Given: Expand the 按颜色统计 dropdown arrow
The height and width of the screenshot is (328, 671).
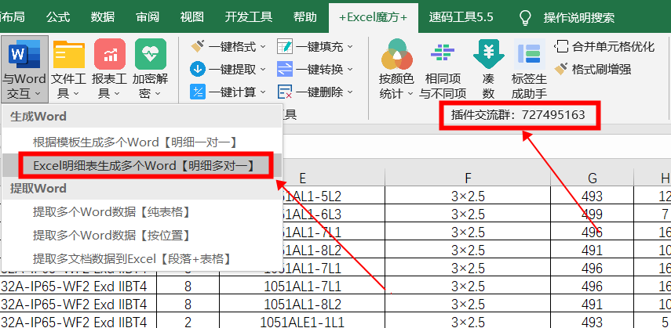Looking at the screenshot, I should point(410,93).
